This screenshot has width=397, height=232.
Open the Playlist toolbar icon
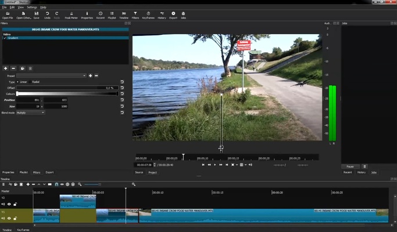point(112,15)
